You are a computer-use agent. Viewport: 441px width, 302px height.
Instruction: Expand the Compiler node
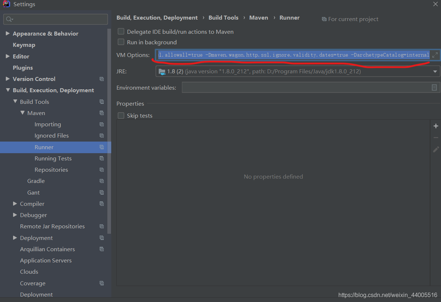(x=15, y=204)
